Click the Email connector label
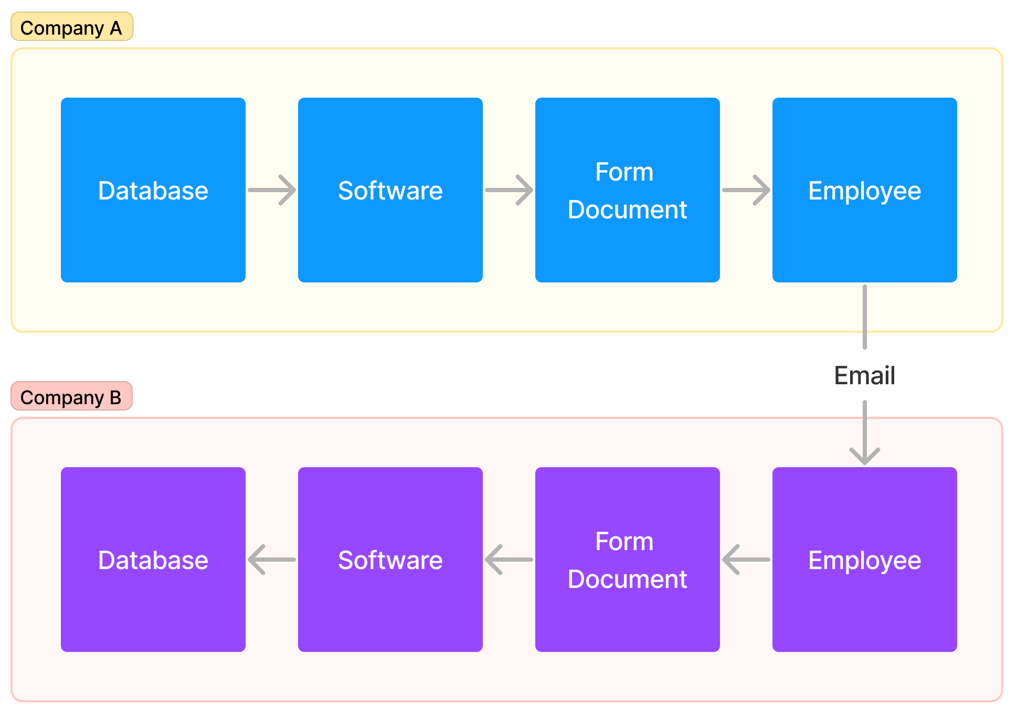The height and width of the screenshot is (716, 1017). [x=864, y=376]
